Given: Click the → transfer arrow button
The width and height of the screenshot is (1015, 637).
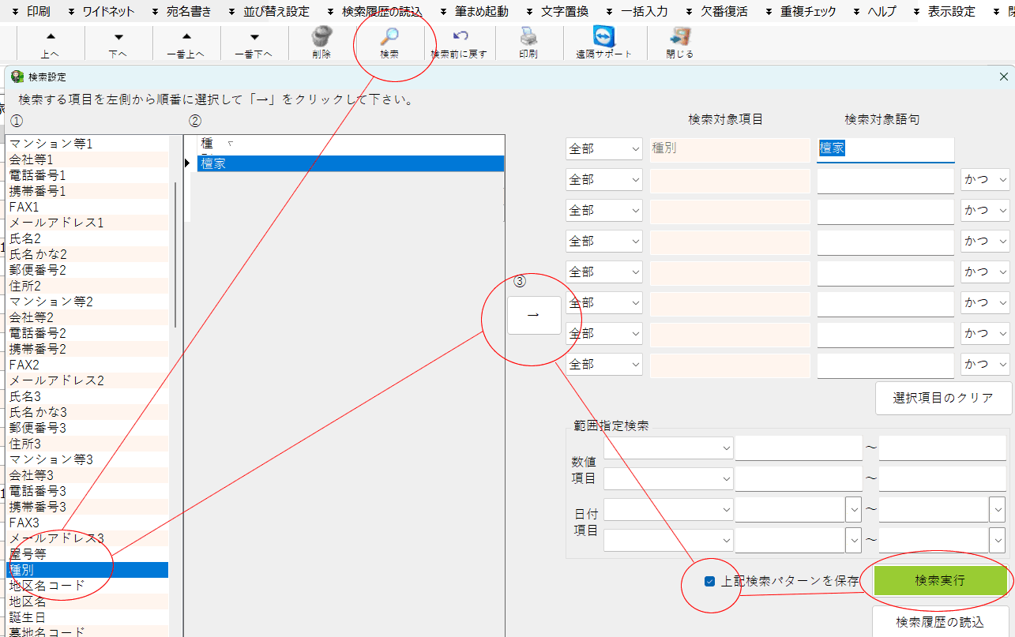Looking at the screenshot, I should [x=534, y=315].
